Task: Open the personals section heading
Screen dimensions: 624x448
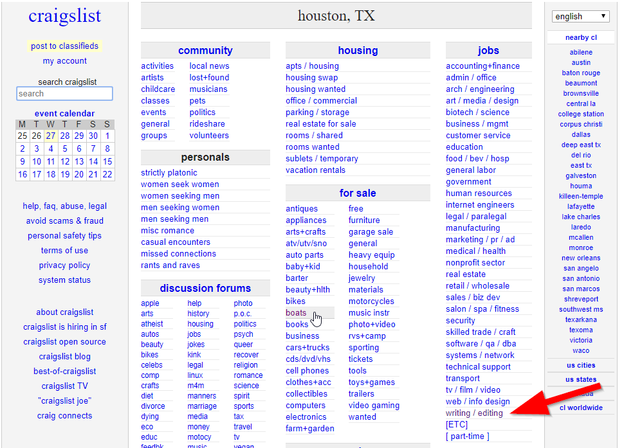Action: click(x=205, y=157)
